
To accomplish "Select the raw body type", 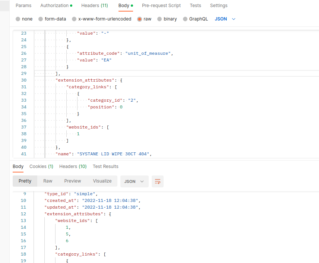I will pos(144,19).
